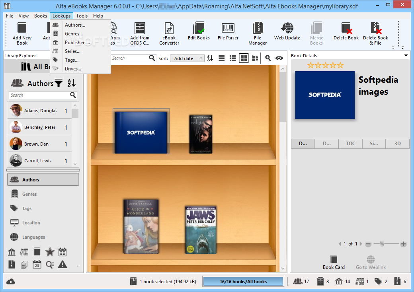
Task: Launch the eBook Converter
Action: (x=169, y=34)
